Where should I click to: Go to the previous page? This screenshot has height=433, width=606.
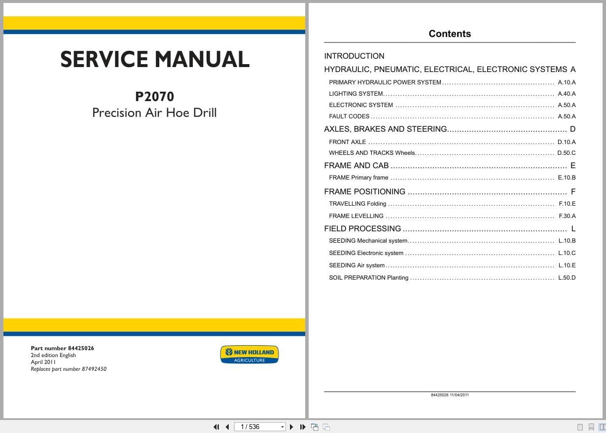click(227, 427)
